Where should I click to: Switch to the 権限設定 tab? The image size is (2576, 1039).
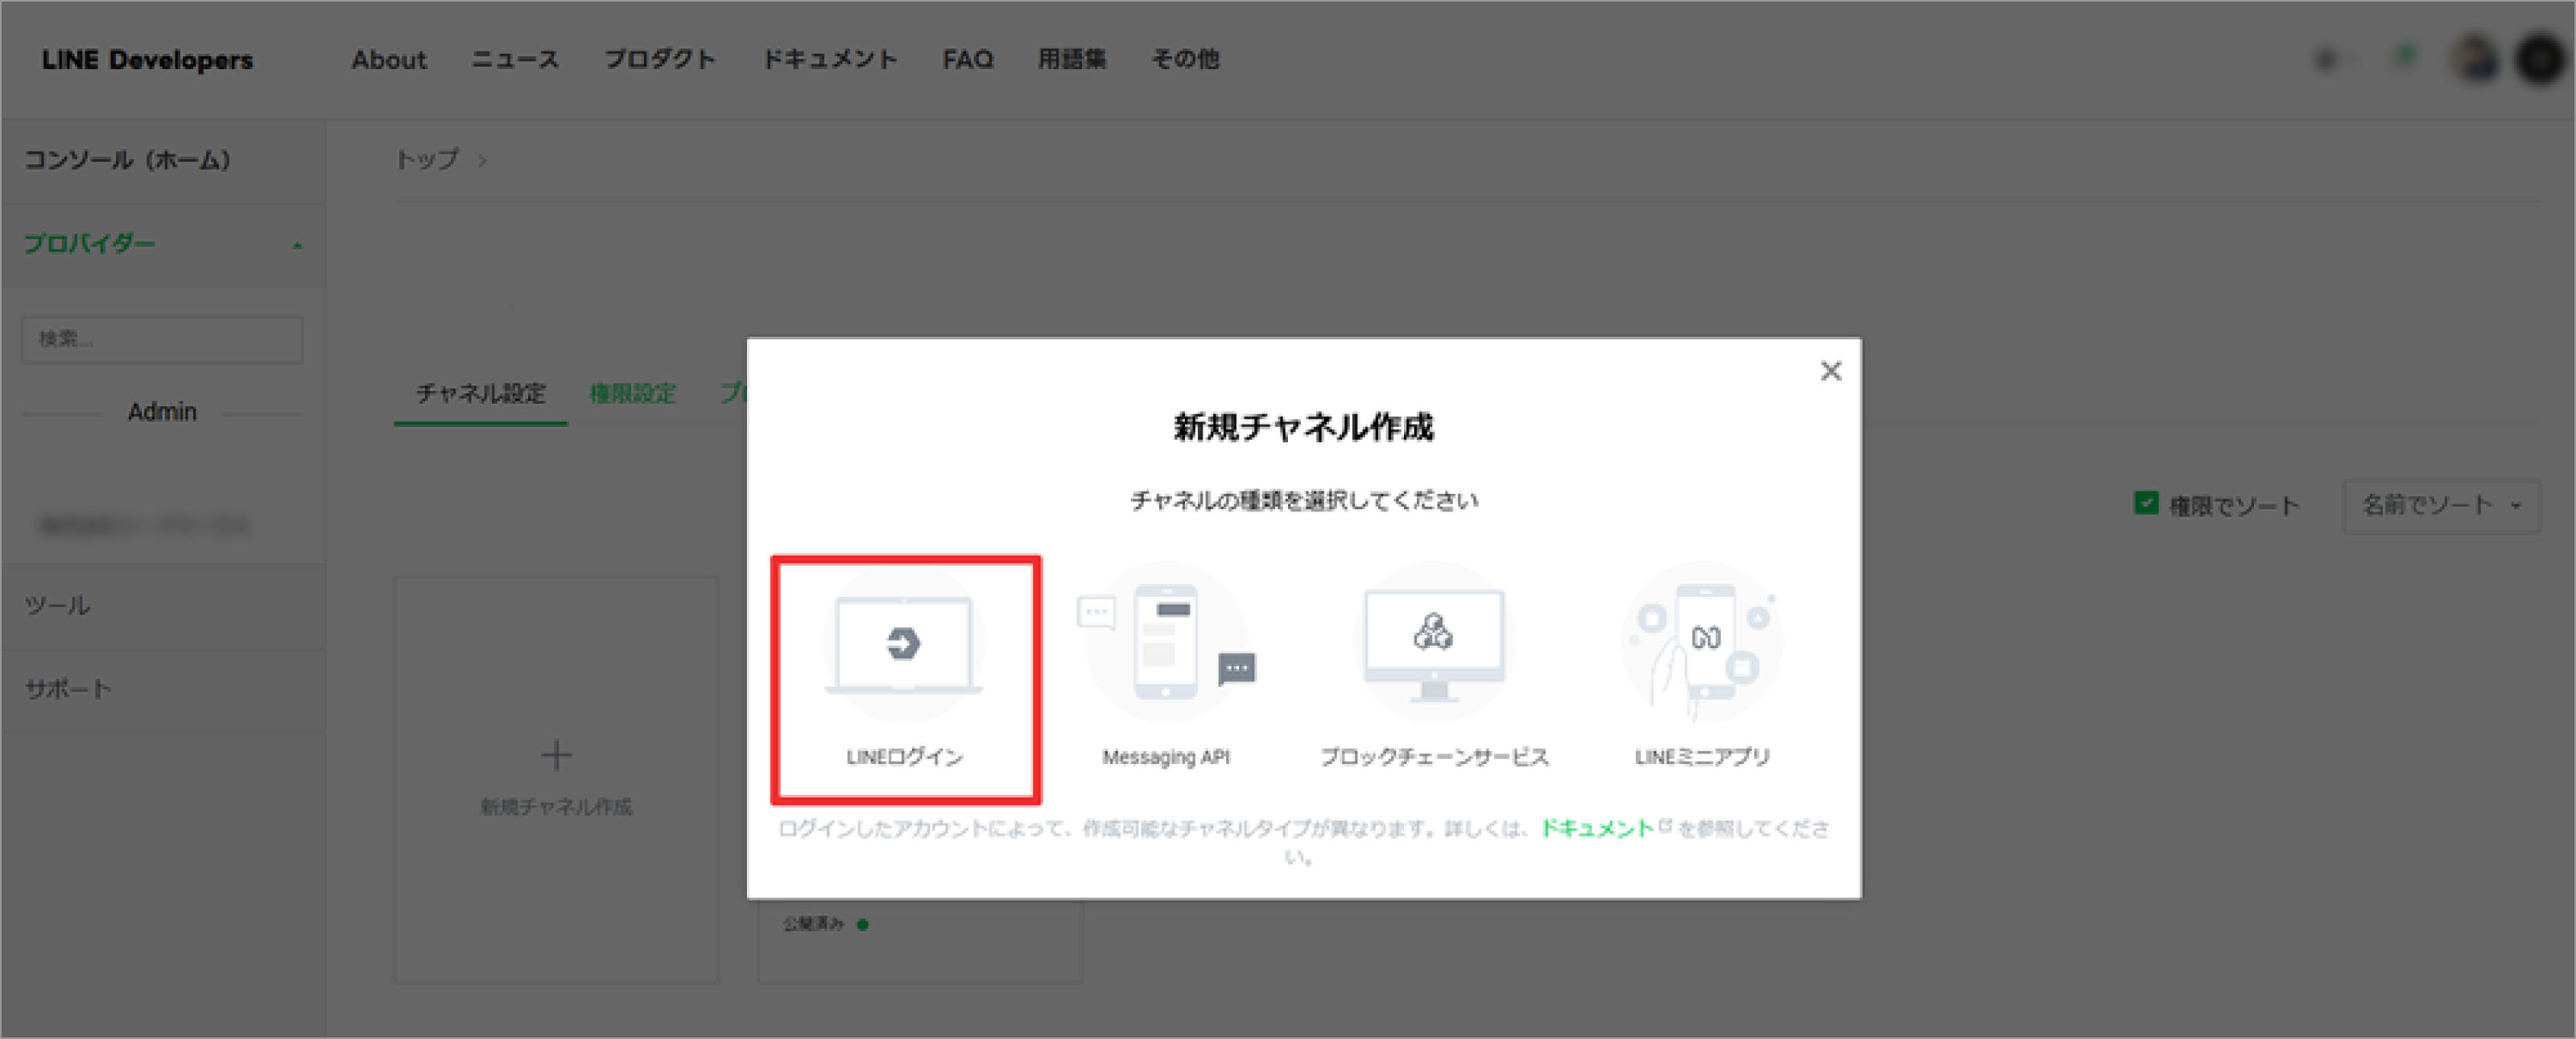[x=633, y=393]
